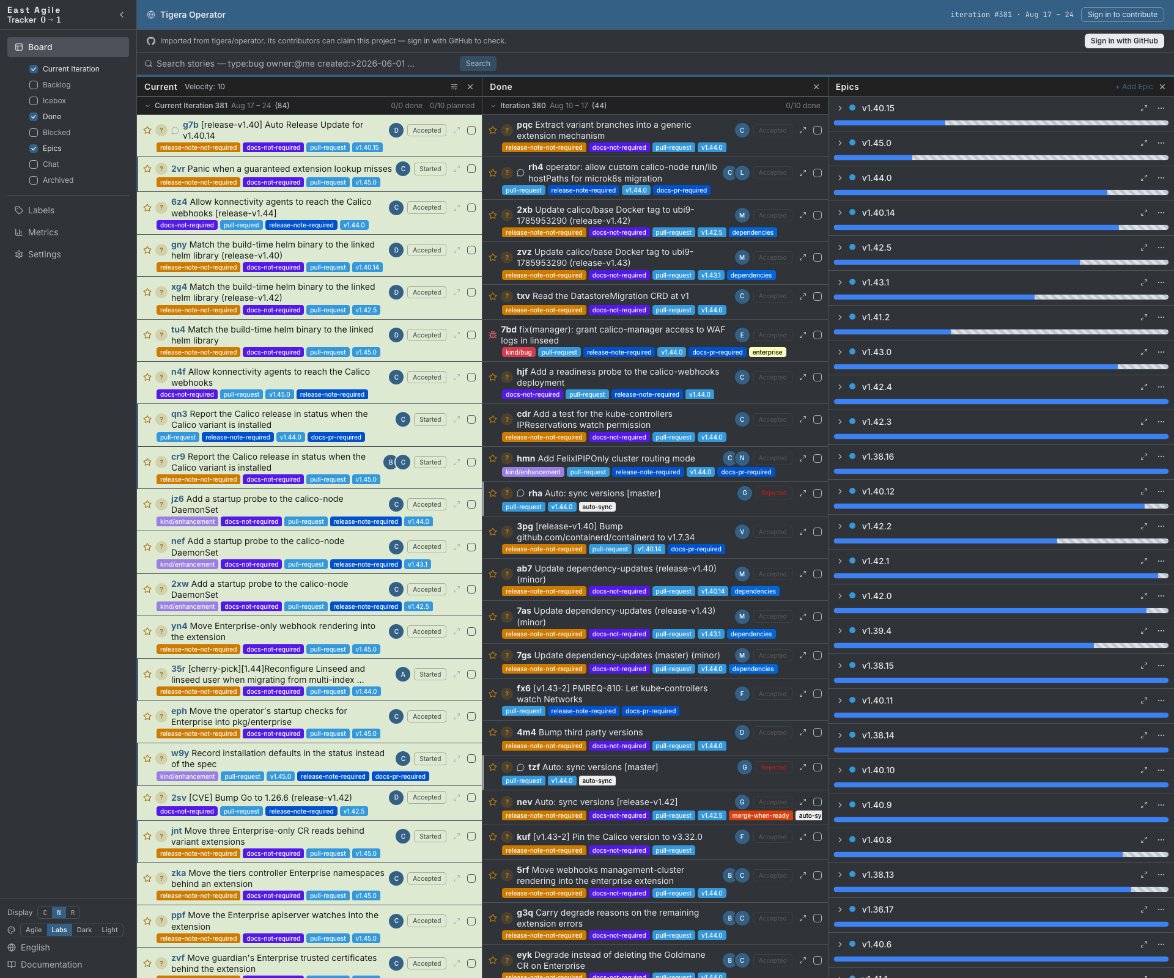
Task: Click owner avatar D on xg4 story
Action: (396, 292)
